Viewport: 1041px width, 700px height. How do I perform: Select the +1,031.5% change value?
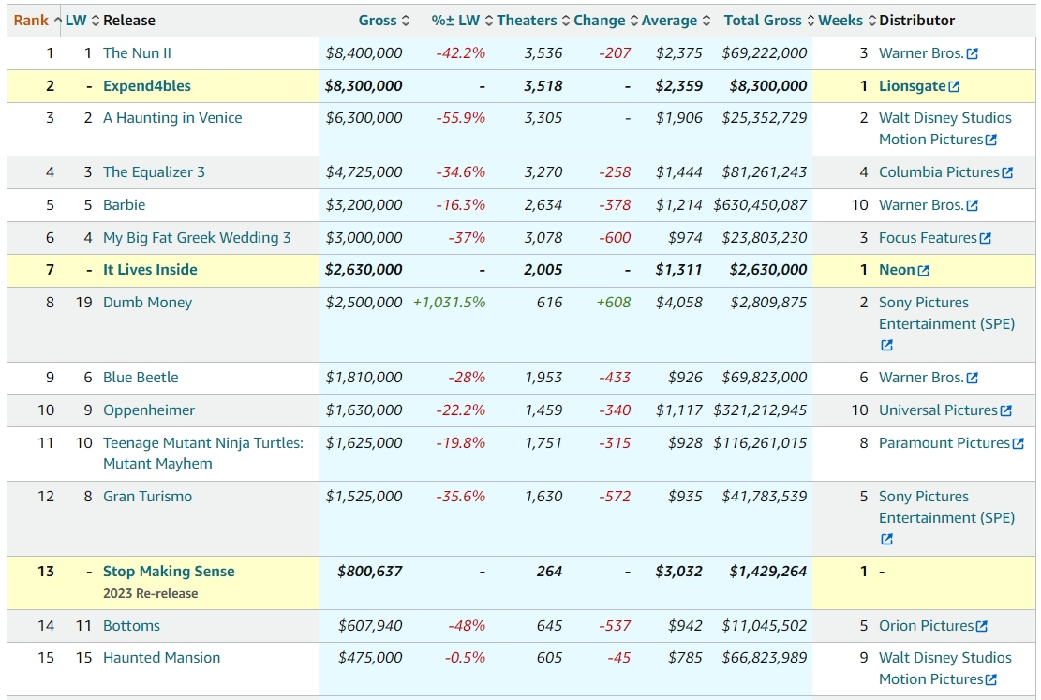pyautogui.click(x=450, y=302)
